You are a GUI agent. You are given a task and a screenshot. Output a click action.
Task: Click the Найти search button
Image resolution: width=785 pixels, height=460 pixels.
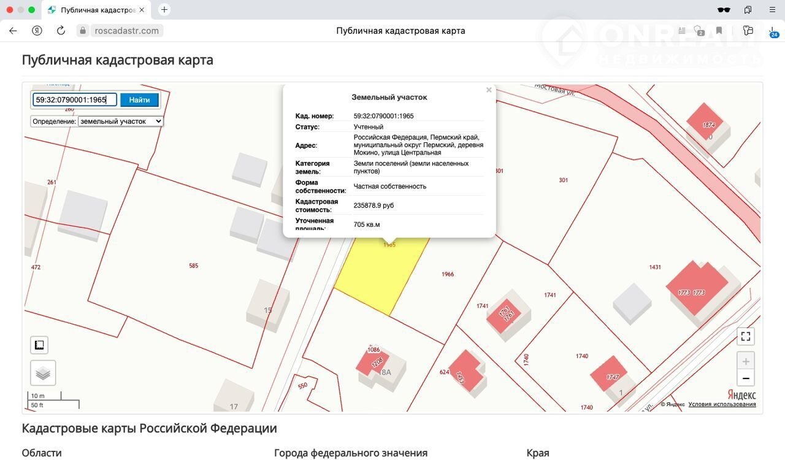139,100
